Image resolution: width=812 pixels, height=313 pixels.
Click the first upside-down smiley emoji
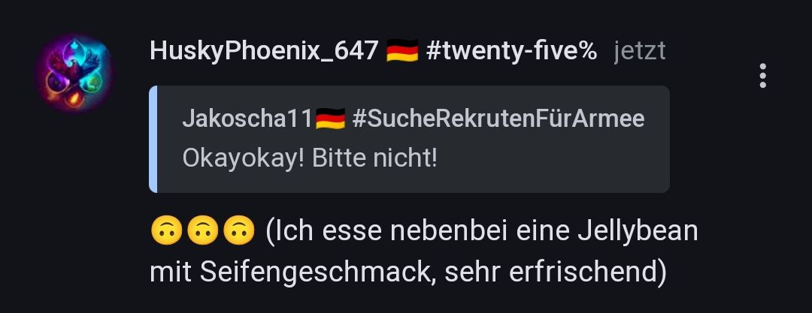coord(166,231)
